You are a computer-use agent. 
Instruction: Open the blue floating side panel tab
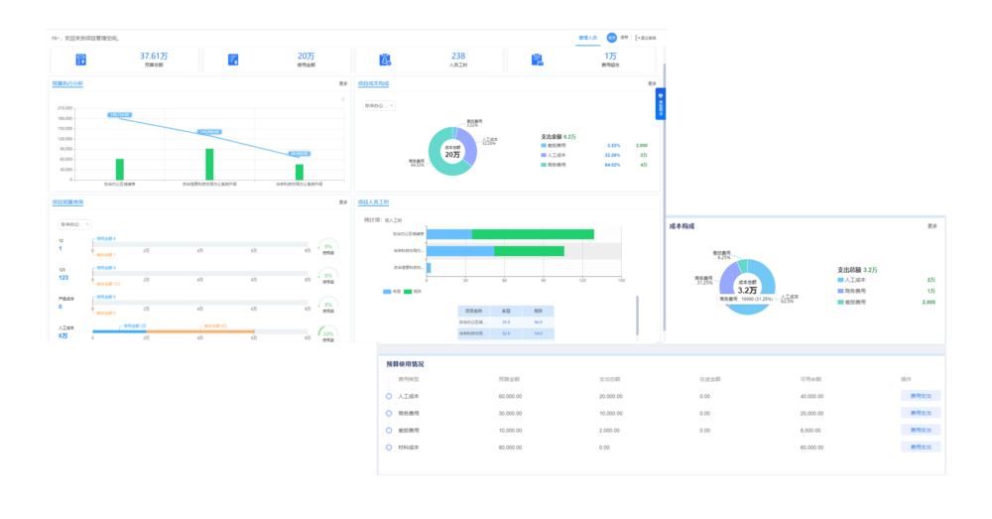tap(662, 104)
